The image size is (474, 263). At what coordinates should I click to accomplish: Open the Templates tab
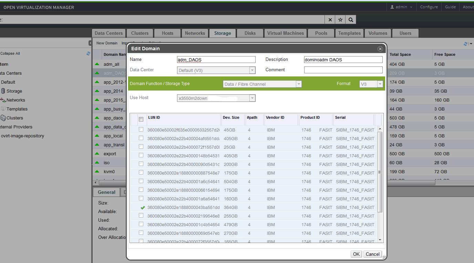click(x=349, y=33)
